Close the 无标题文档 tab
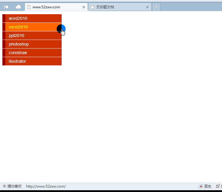The image size is (222, 192). [147, 7]
